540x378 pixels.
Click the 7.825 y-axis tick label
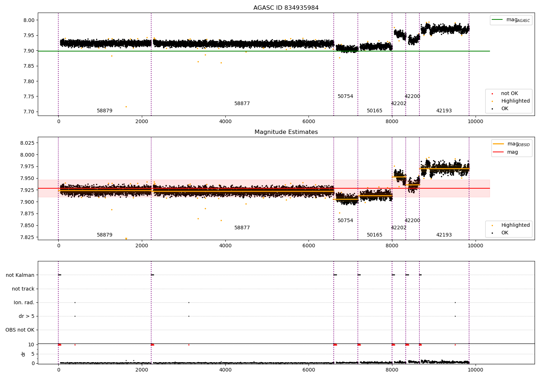tap(27, 238)
